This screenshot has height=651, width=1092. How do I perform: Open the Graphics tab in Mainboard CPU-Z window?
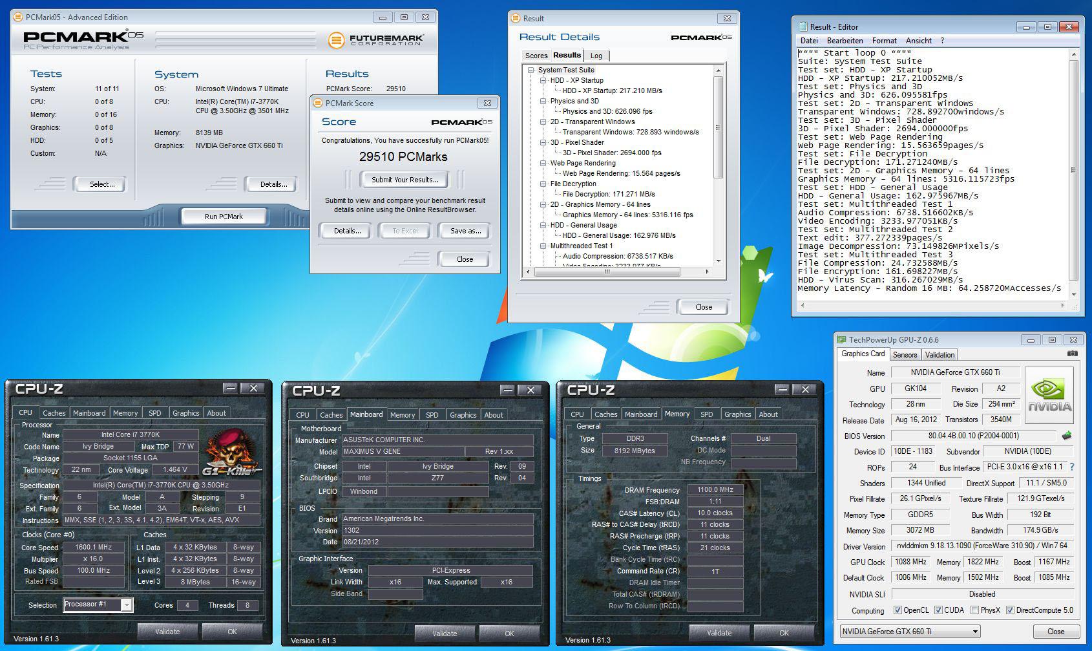pyautogui.click(x=463, y=415)
